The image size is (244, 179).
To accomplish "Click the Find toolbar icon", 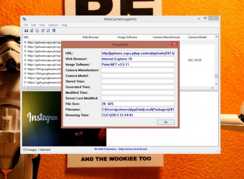I will pyautogui.click(x=48, y=30).
